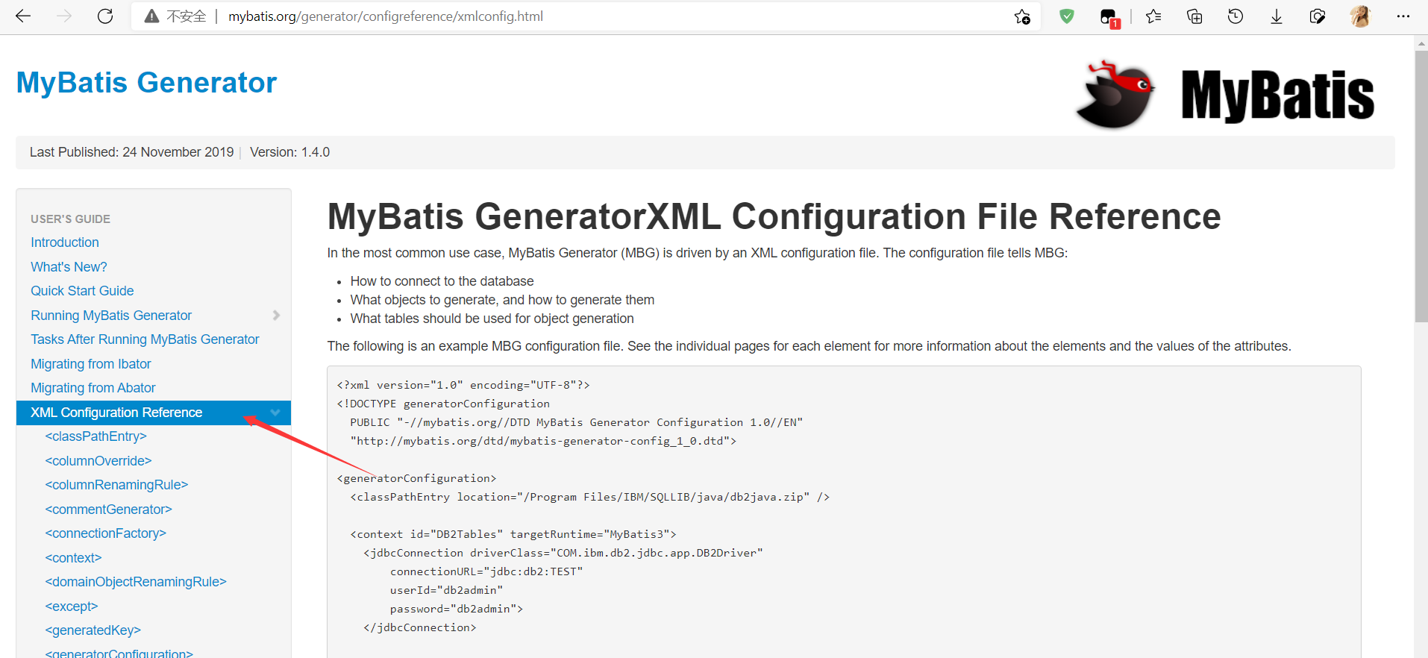
Task: Click the 'connectionURL="jdbc:db2:TEST"' code line
Action: (486, 571)
